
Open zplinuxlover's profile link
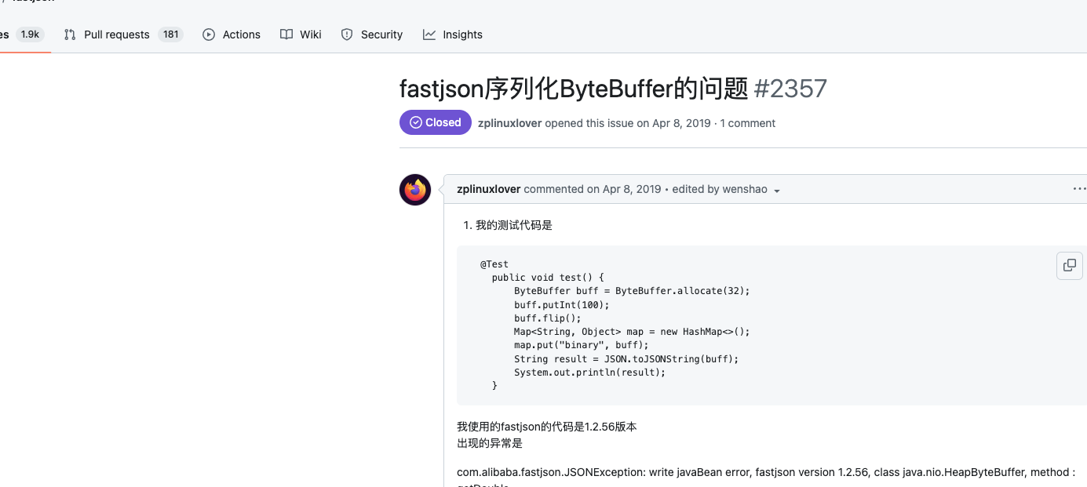tap(489, 189)
